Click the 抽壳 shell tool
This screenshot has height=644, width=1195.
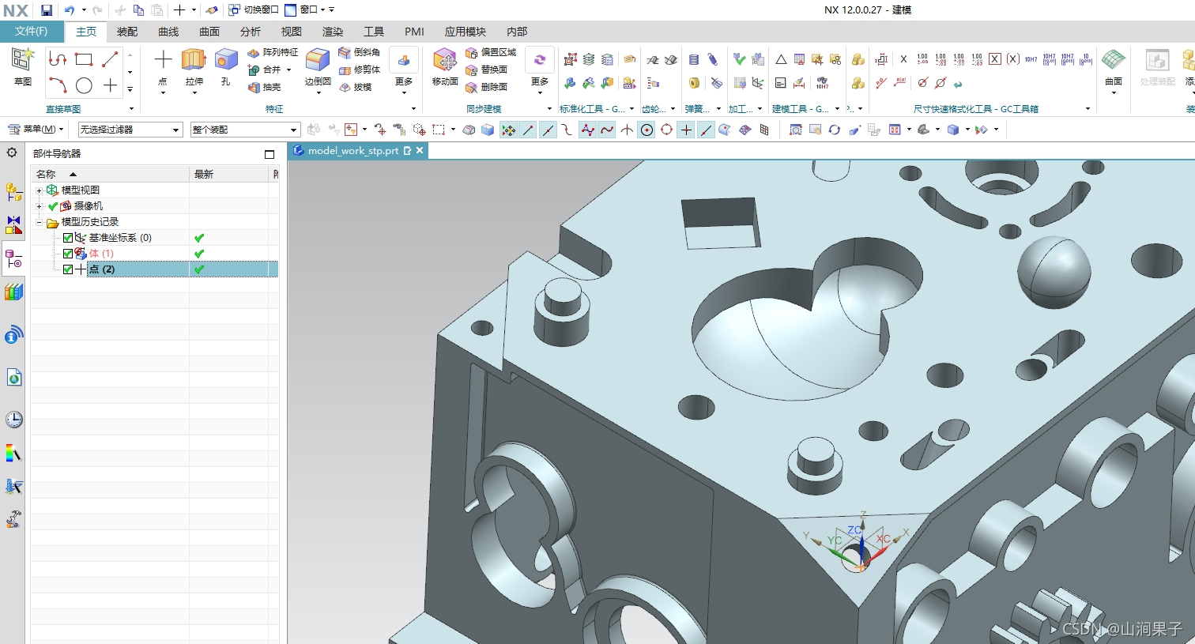click(x=265, y=88)
